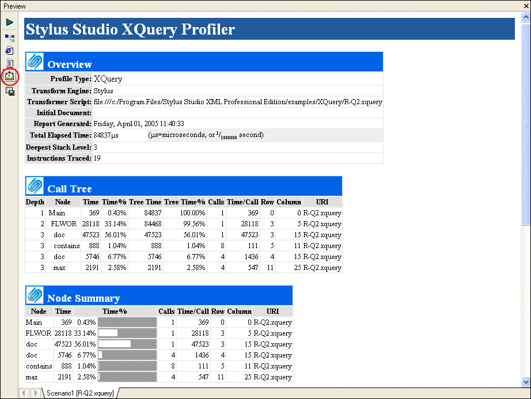The width and height of the screenshot is (531, 399).
Task: Select the Scenario1 [R-Q2.xquery] tab
Action: tap(79, 393)
